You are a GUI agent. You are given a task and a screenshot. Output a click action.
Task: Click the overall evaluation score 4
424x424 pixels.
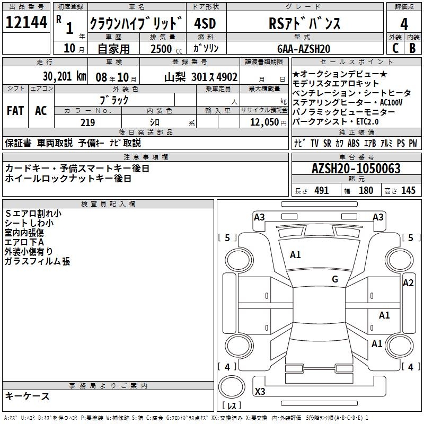click(404, 23)
